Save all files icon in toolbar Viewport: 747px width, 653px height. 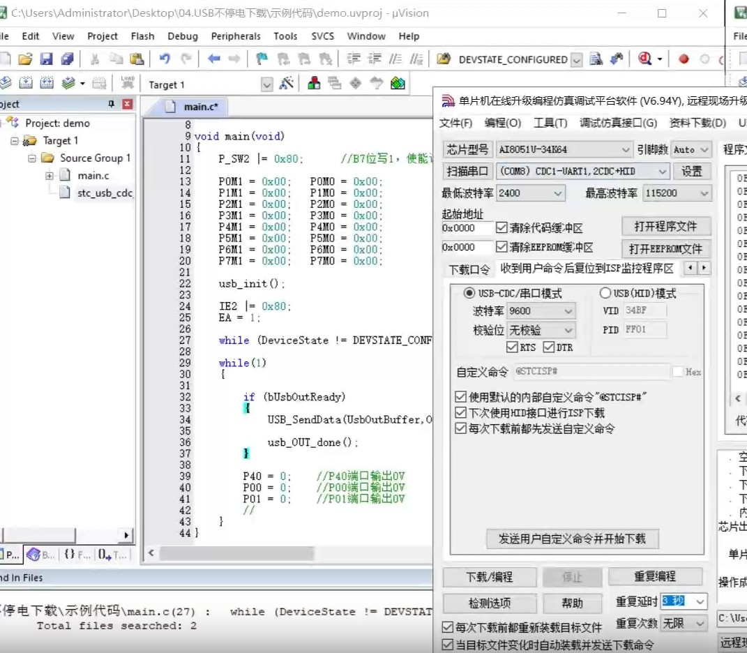click(x=67, y=59)
